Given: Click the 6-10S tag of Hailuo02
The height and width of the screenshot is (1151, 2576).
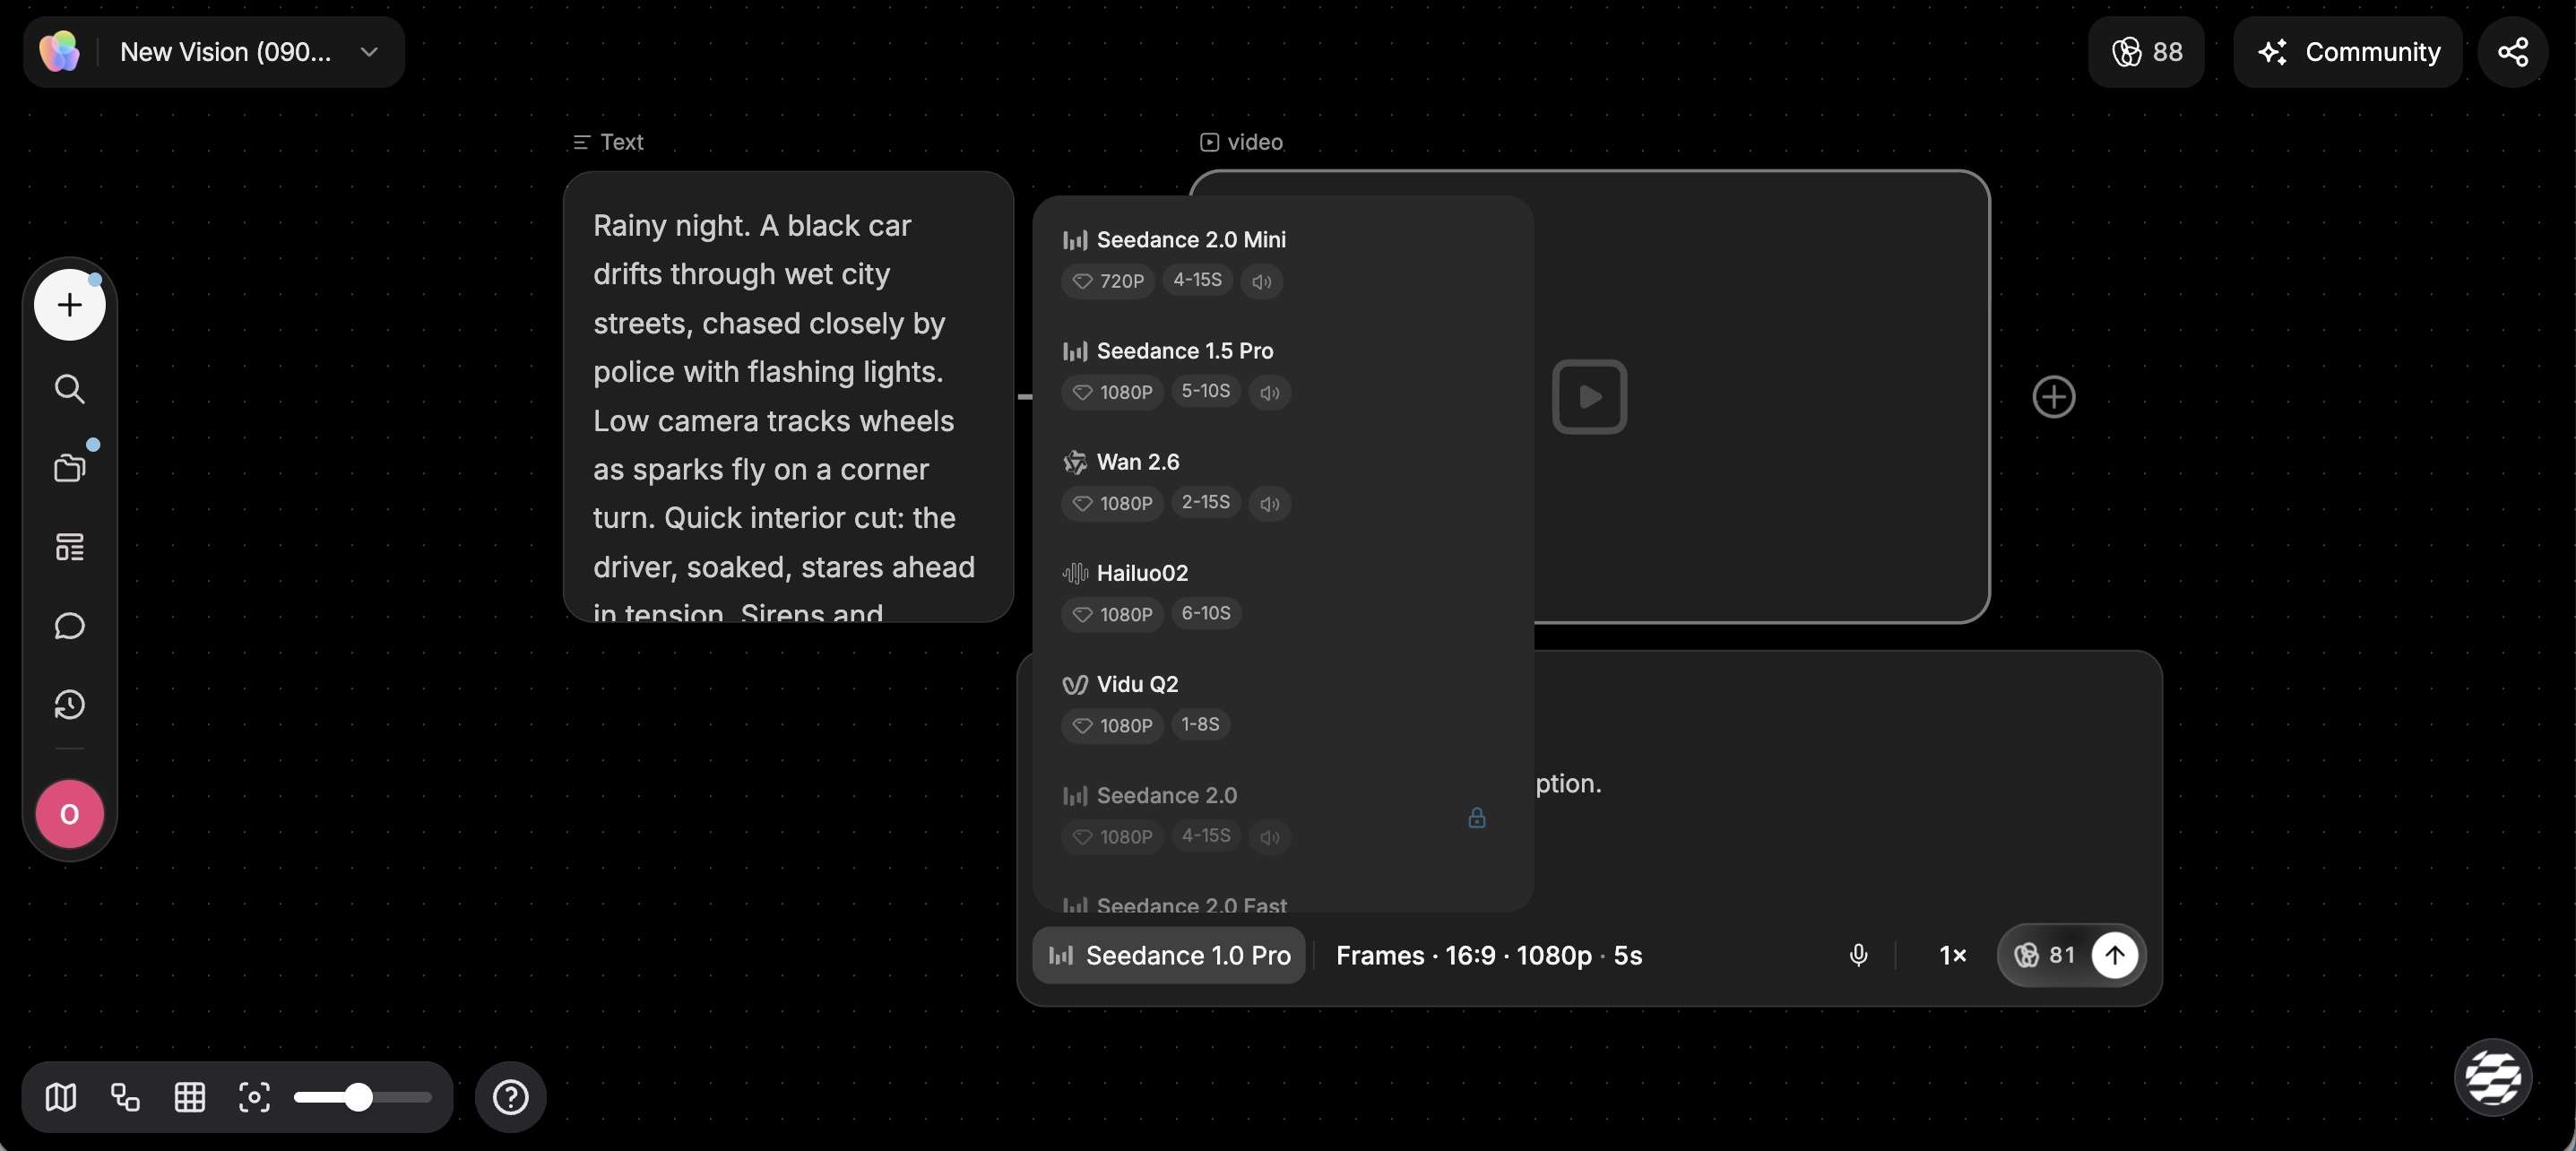Looking at the screenshot, I should pyautogui.click(x=1205, y=613).
